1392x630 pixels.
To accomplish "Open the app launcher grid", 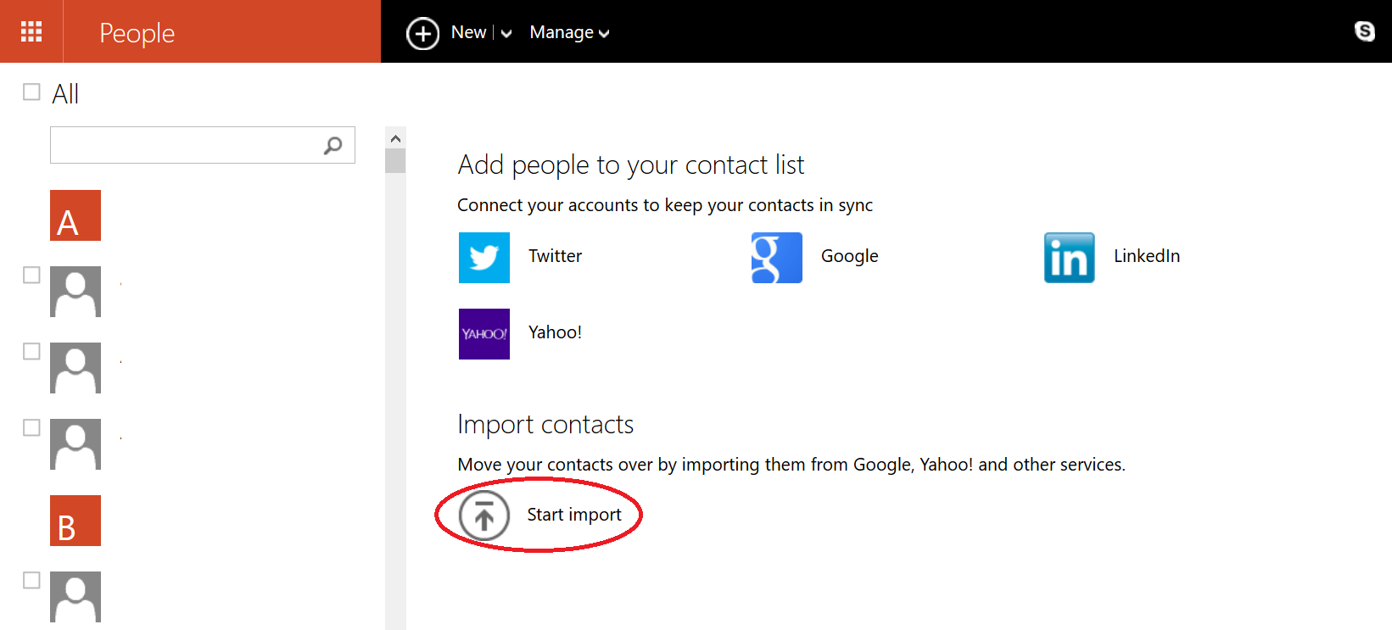I will 31,31.
